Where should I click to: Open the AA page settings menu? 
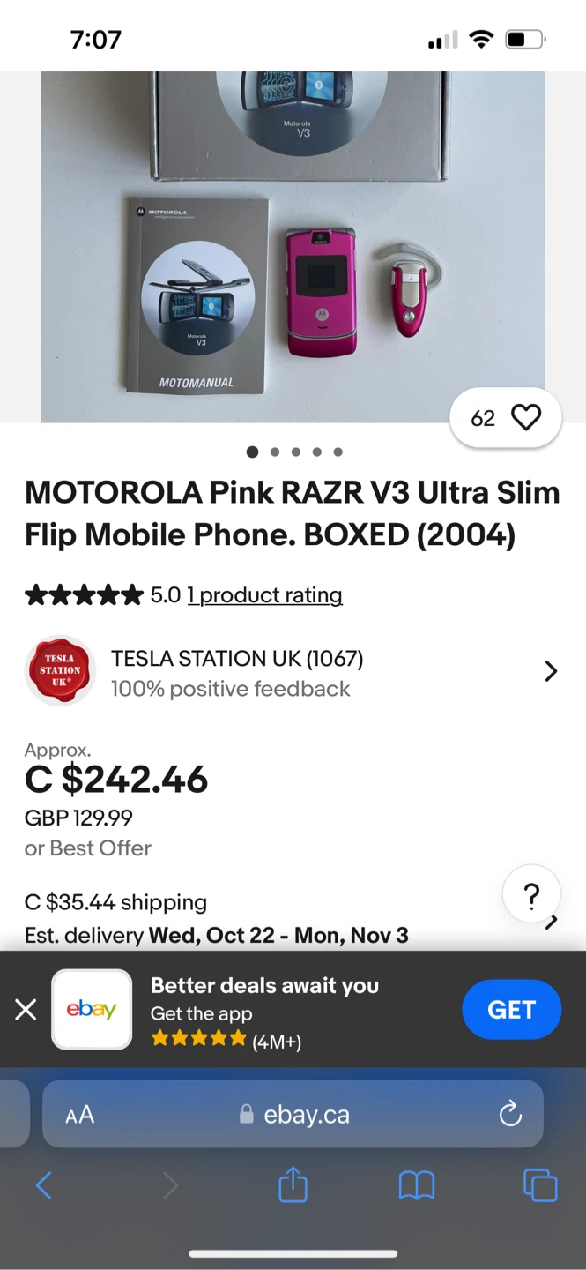pos(79,1114)
